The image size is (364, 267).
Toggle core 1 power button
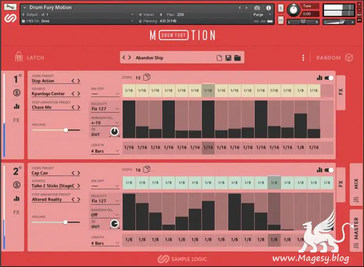(20, 76)
